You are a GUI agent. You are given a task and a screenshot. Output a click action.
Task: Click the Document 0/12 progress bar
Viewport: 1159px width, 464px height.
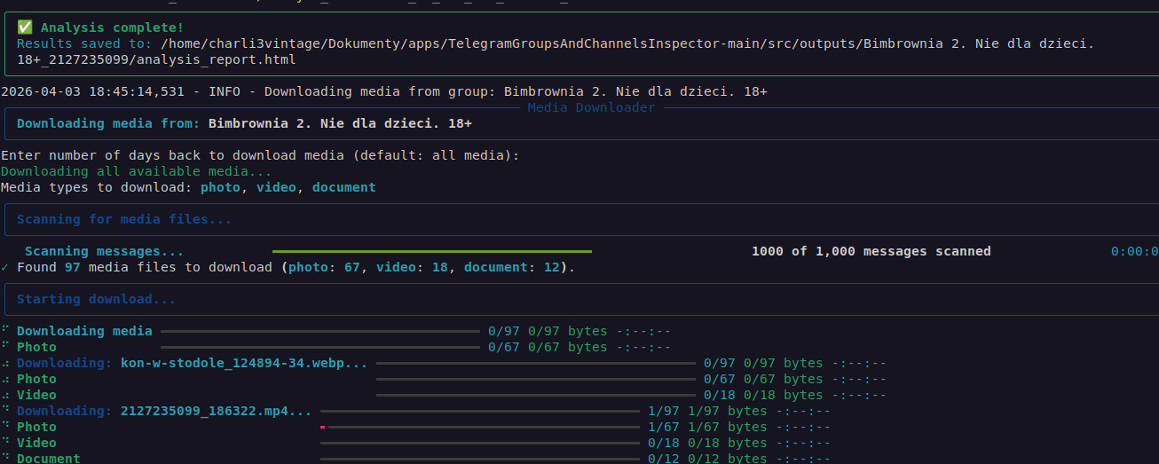pyautogui.click(x=479, y=459)
